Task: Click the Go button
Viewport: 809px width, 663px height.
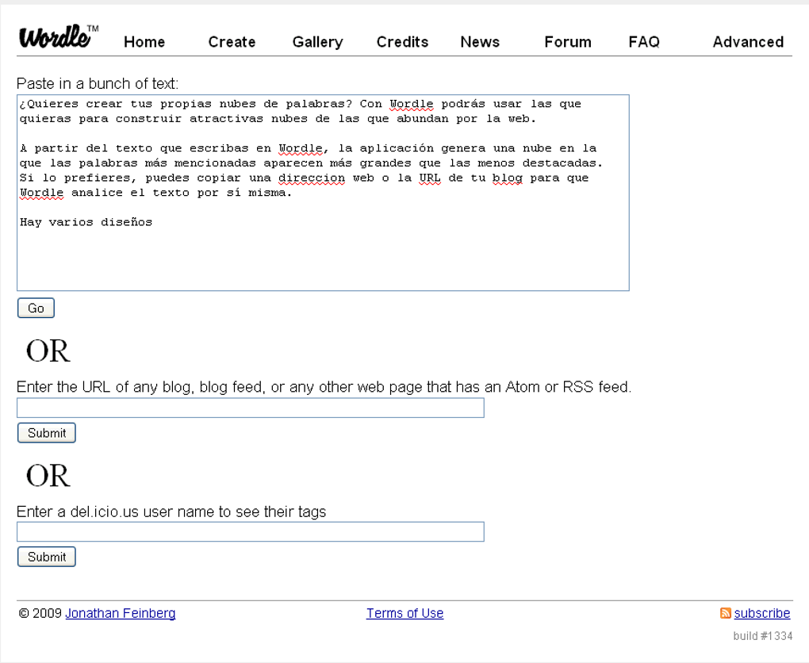Action: click(x=36, y=308)
